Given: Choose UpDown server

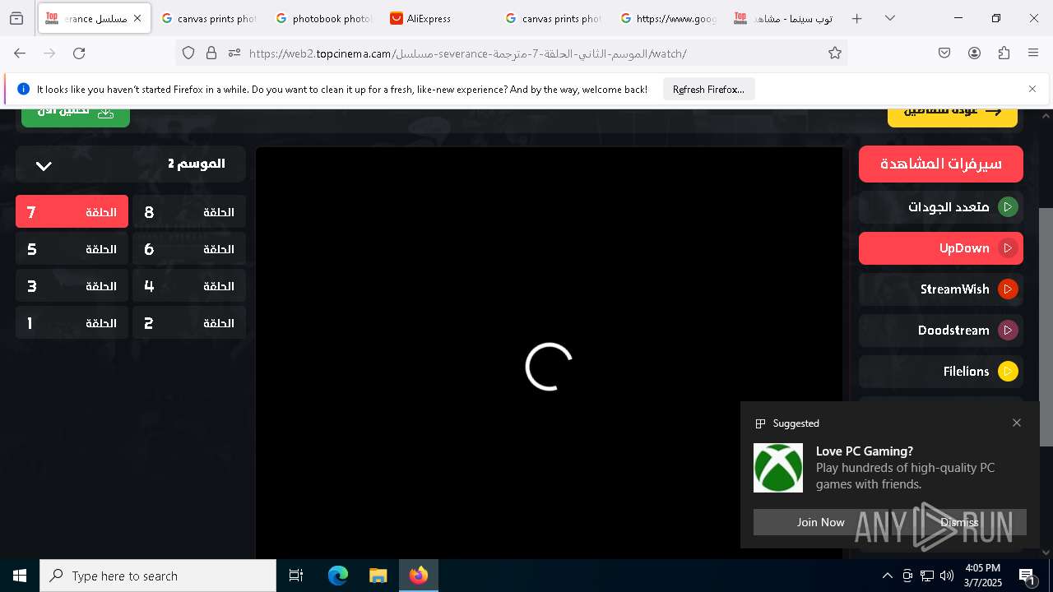Looking at the screenshot, I should coord(941,248).
